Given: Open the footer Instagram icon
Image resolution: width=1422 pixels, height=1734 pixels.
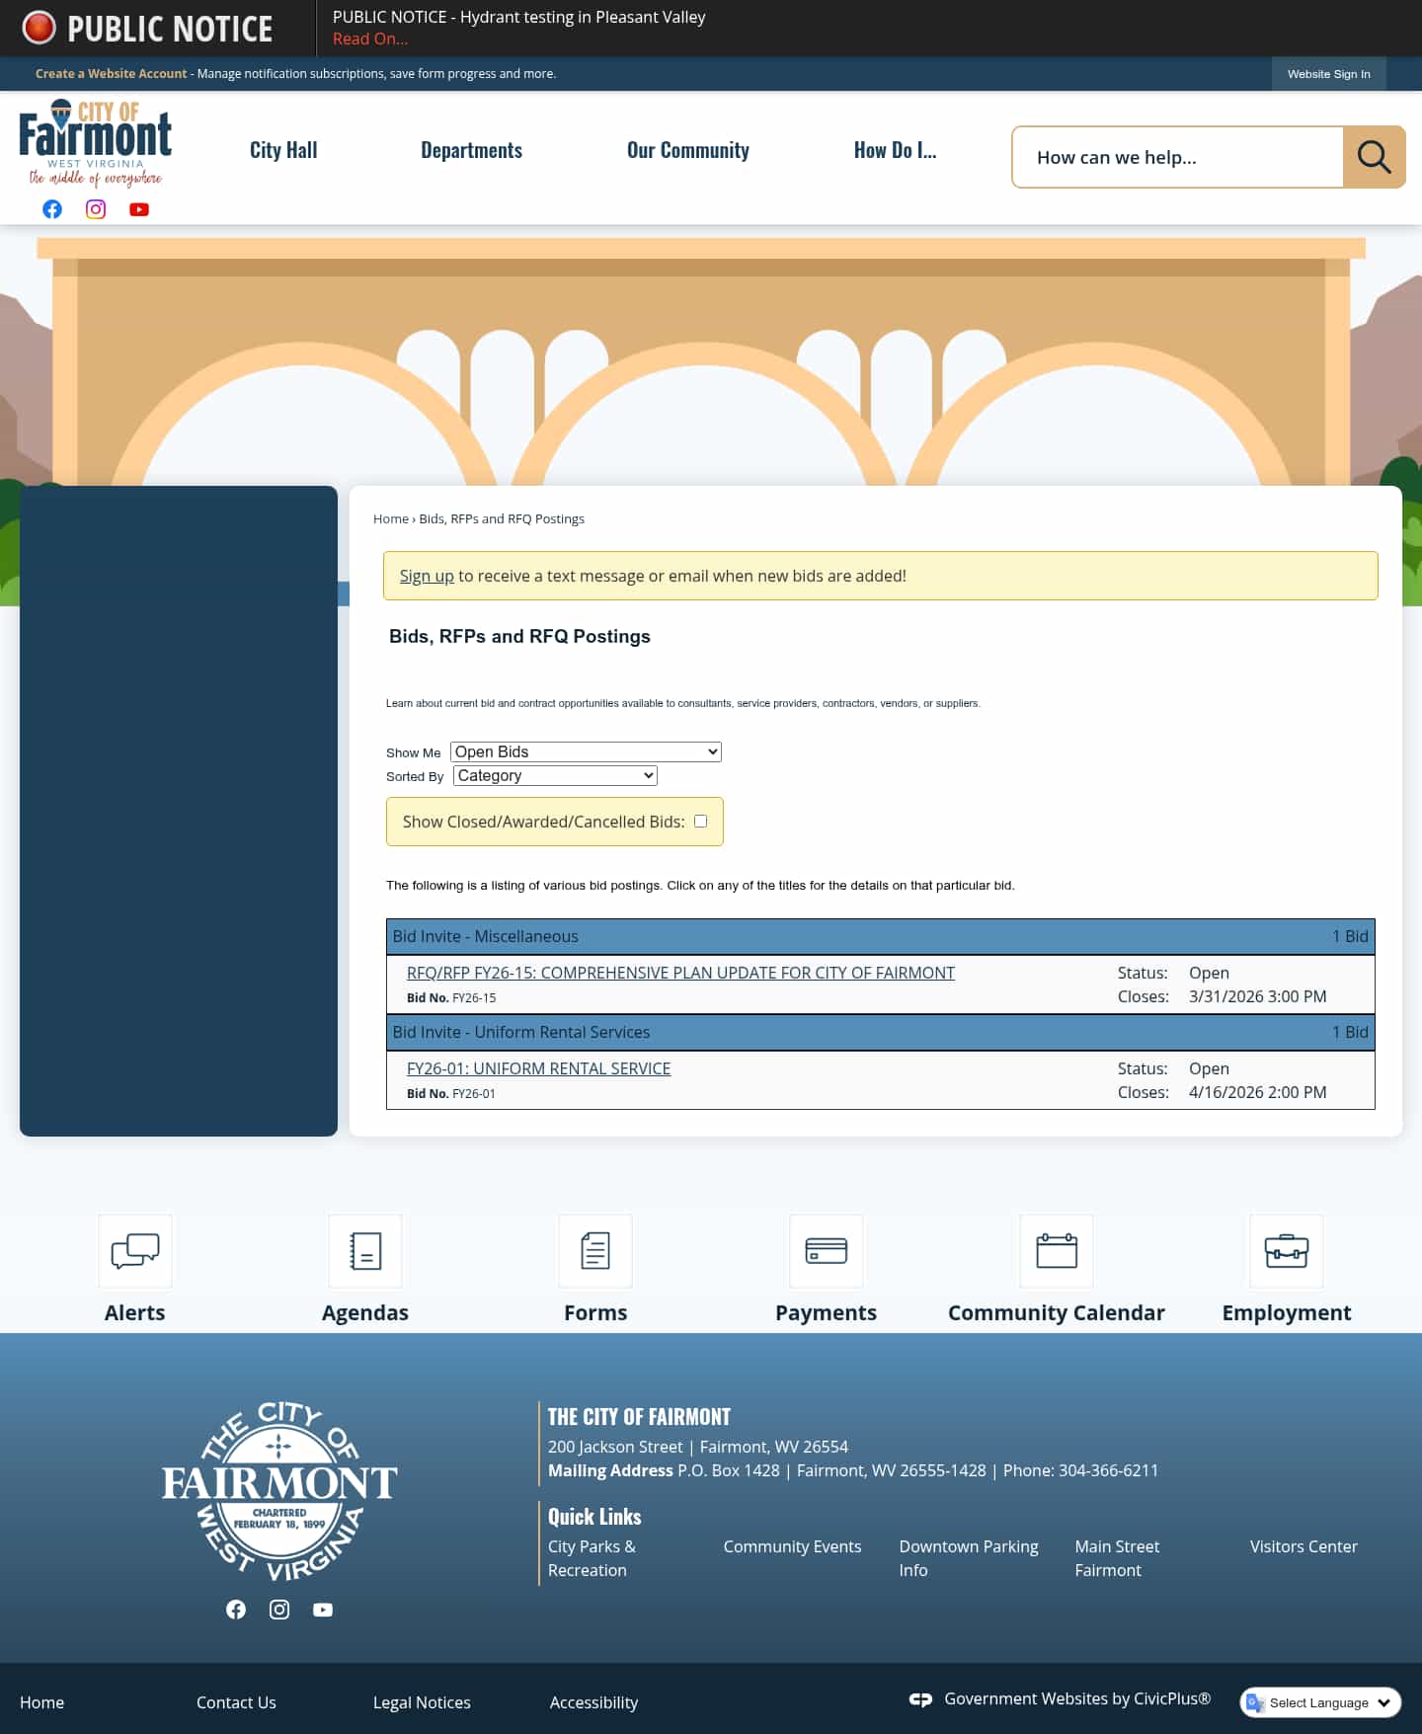Looking at the screenshot, I should pos(279,1610).
